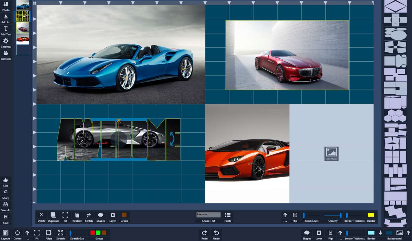The height and width of the screenshot is (241, 412).
Task: Open Layer in the bottom-right collage toolbar
Action: tap(319, 235)
